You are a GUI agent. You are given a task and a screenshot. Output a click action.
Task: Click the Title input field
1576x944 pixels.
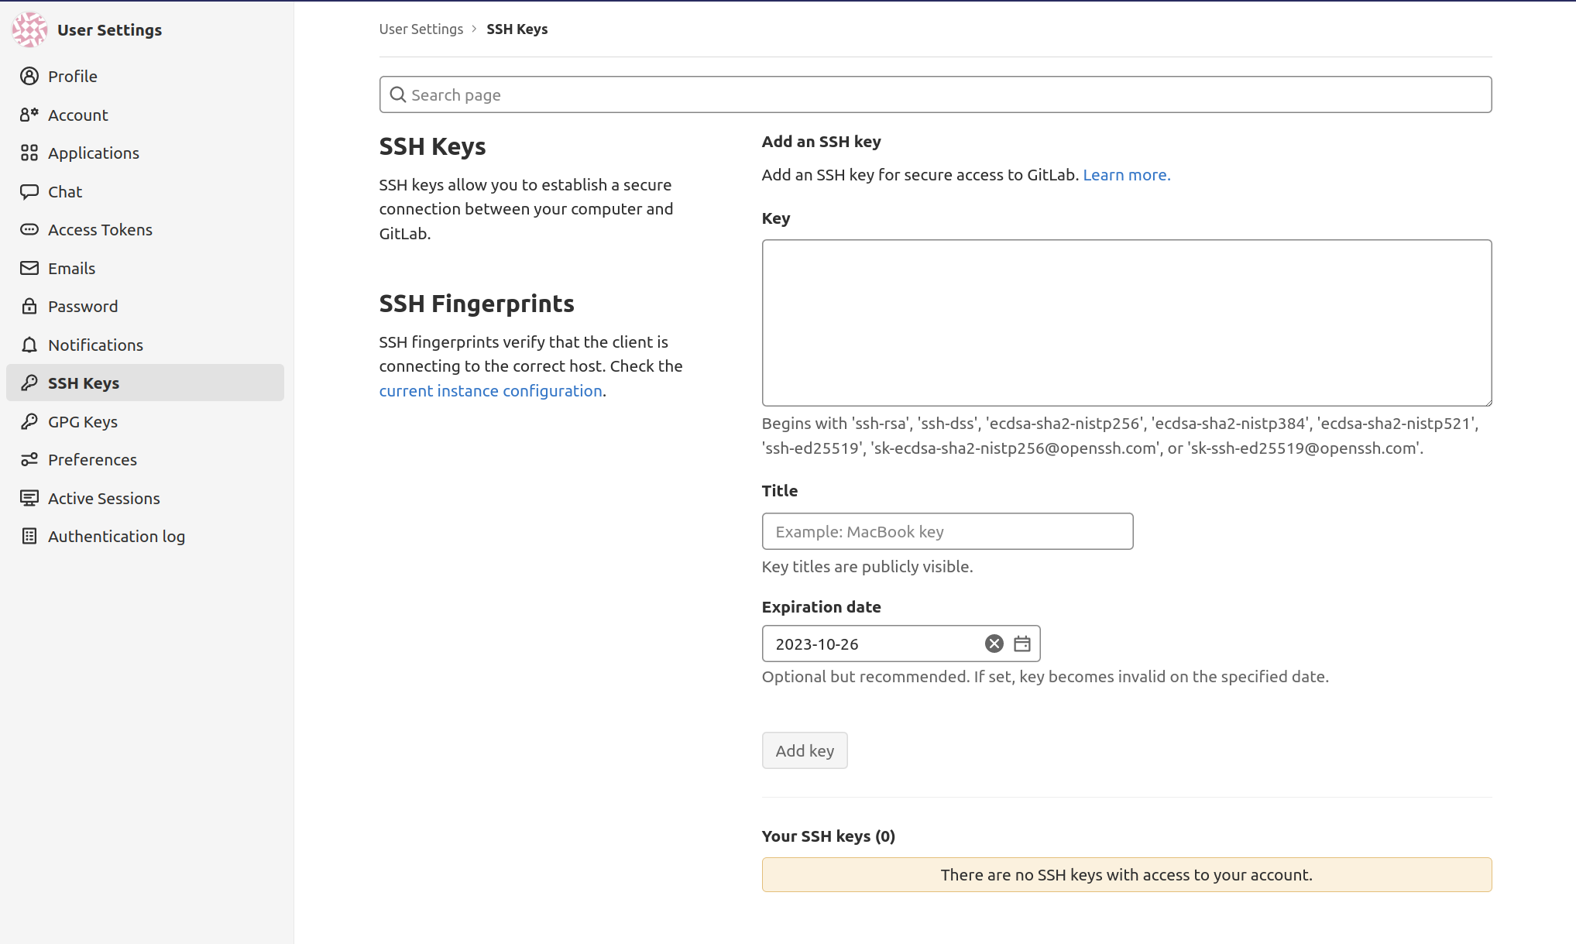pos(947,530)
